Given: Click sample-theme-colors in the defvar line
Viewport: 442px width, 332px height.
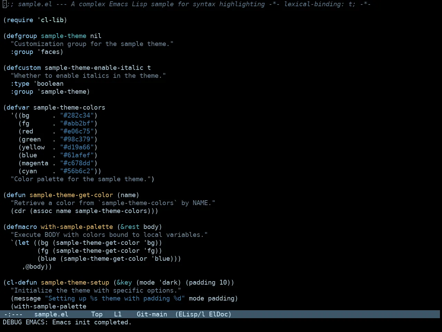Looking at the screenshot, I should tap(69, 107).
